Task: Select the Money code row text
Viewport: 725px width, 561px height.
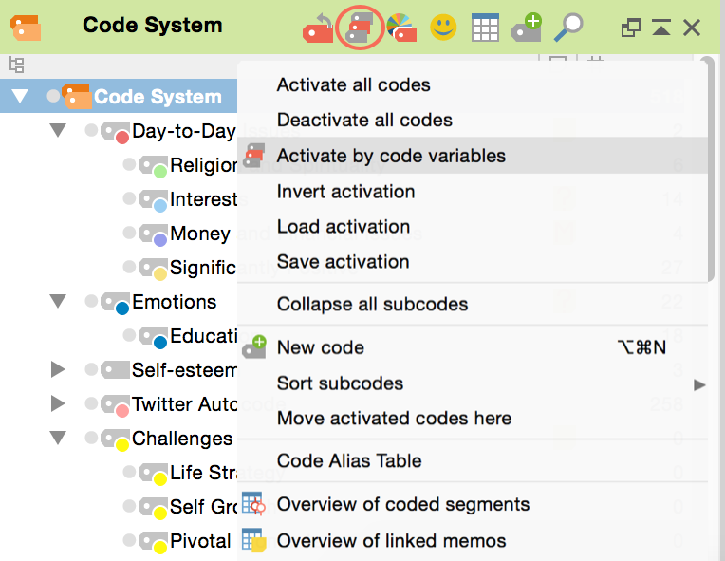Action: pyautogui.click(x=200, y=234)
